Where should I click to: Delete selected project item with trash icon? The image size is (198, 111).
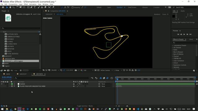[x=21, y=71]
